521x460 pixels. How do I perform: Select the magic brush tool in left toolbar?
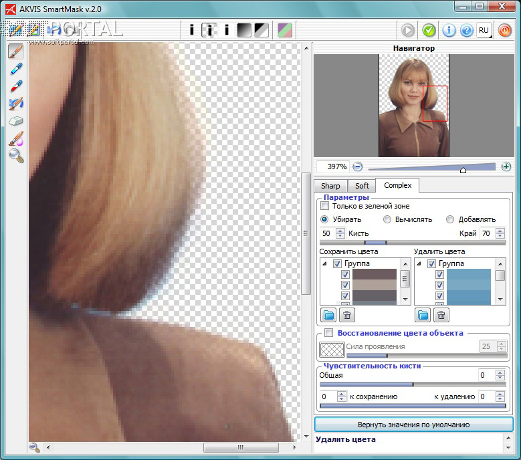15,51
